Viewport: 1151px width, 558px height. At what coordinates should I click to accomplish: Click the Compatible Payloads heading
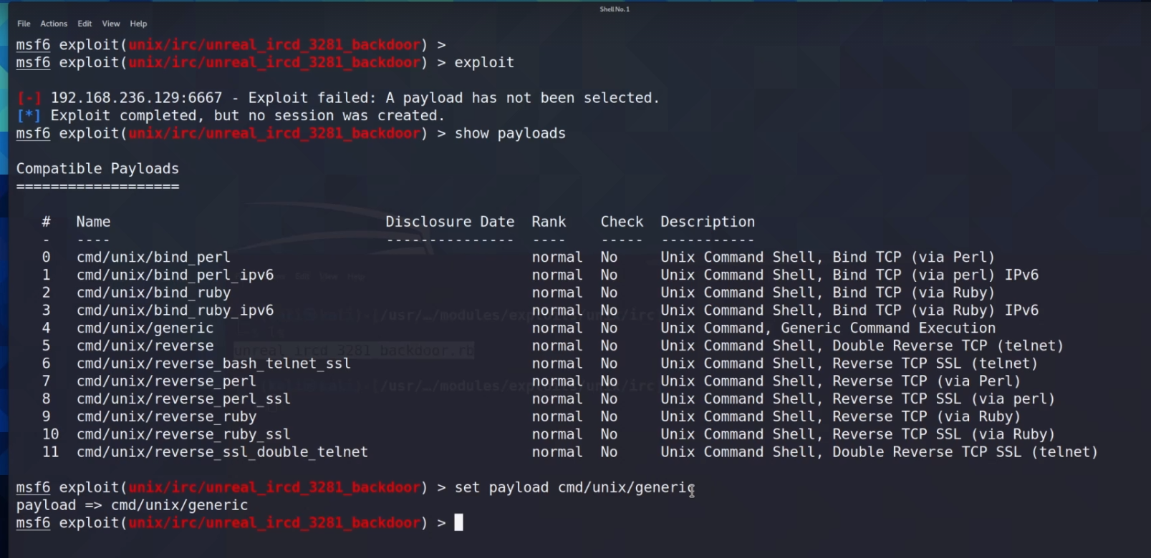tap(97, 169)
